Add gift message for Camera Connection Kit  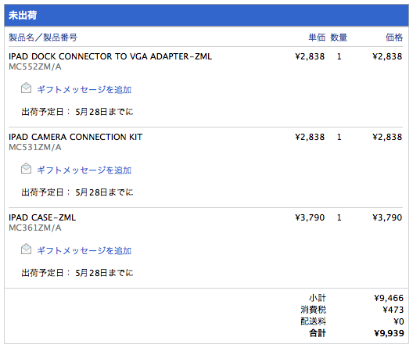point(84,170)
